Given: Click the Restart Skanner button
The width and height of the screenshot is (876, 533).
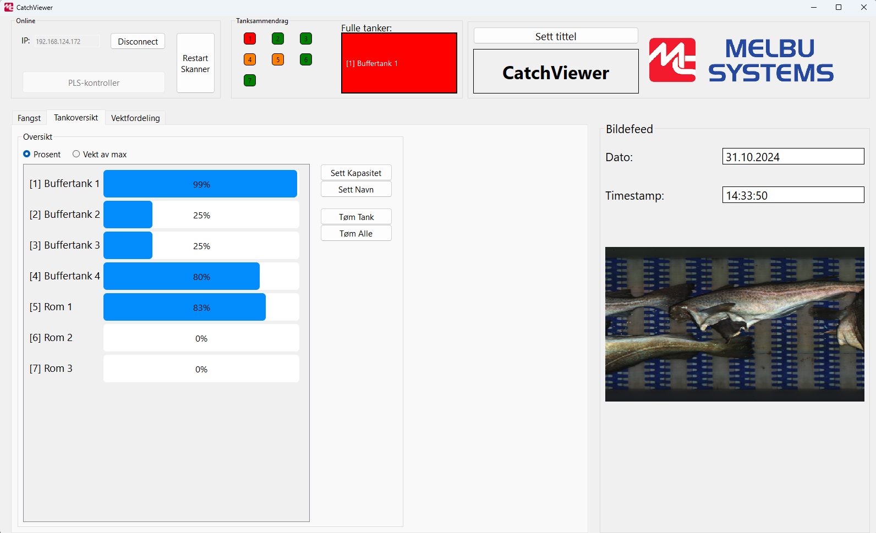Looking at the screenshot, I should click(x=195, y=63).
